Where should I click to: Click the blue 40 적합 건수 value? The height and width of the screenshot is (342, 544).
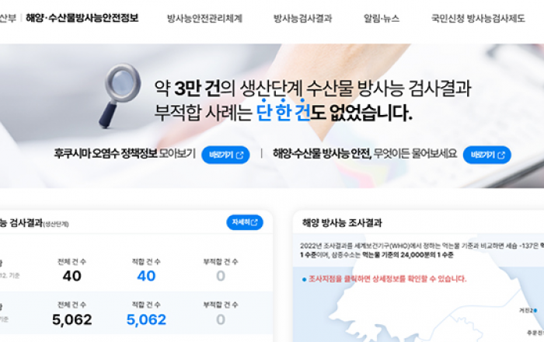(x=146, y=276)
